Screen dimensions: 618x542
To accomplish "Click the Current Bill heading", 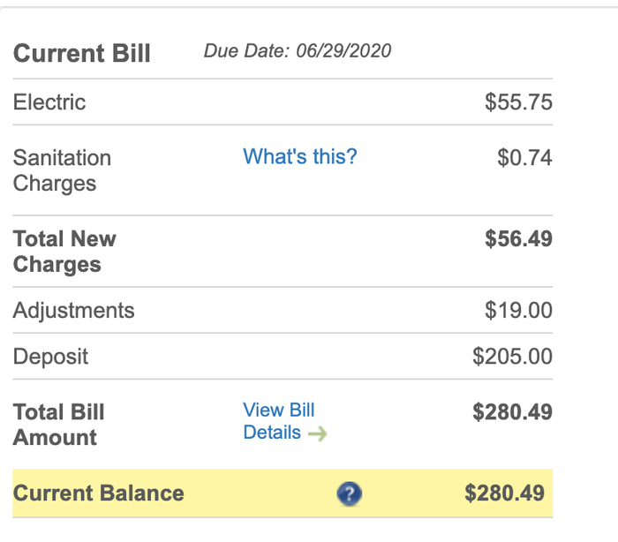I will click(82, 53).
